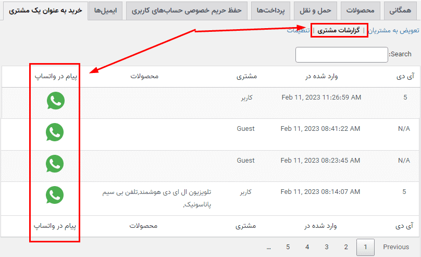This screenshot has height=257, width=421.
Task: Go to pagination page 3
Action: click(327, 247)
